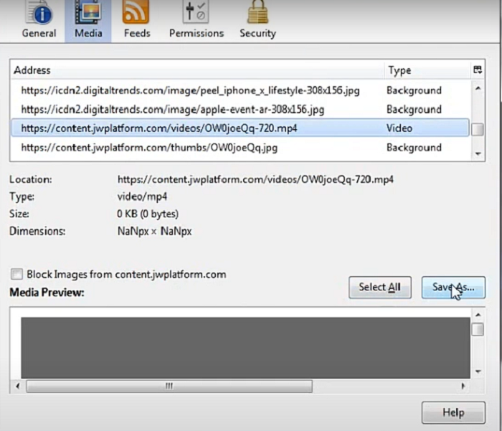Viewport: 502px width, 431px height.
Task: Switch to the Media tab
Action: tap(88, 21)
